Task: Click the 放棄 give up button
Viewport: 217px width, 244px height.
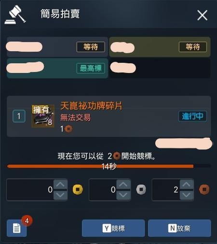Action: pyautogui.click(x=179, y=228)
